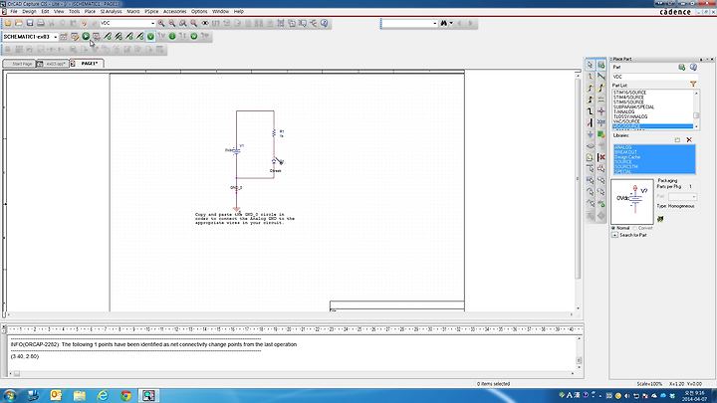Select VAC/SOURCE in Part List
The width and height of the screenshot is (717, 403).
[x=626, y=121]
